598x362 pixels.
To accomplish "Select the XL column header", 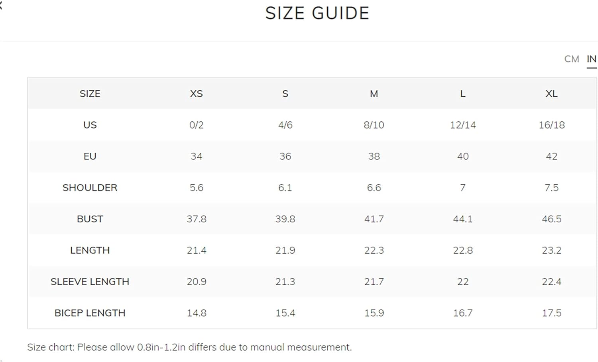I will point(551,93).
